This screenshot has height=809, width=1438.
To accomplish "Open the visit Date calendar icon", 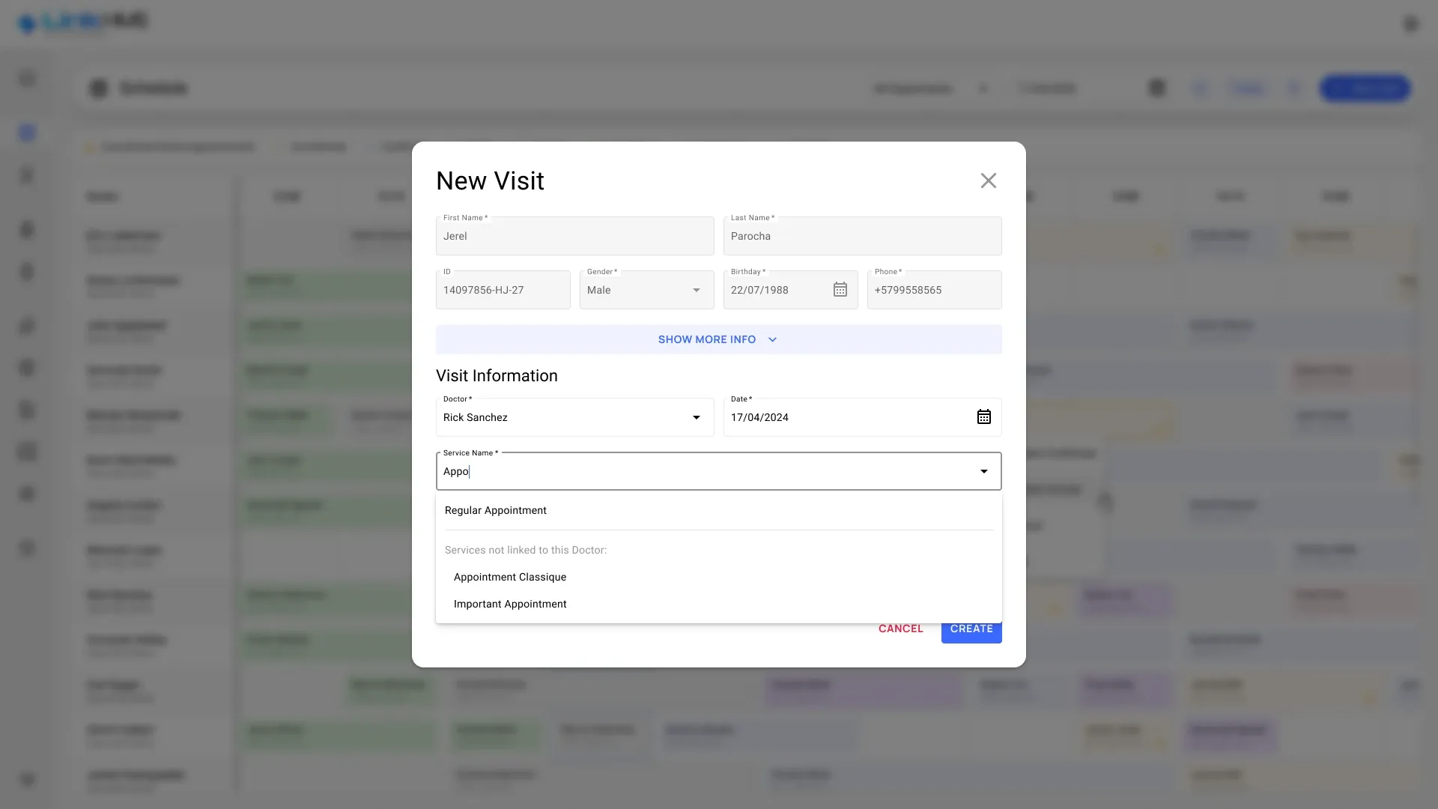I will pyautogui.click(x=984, y=417).
